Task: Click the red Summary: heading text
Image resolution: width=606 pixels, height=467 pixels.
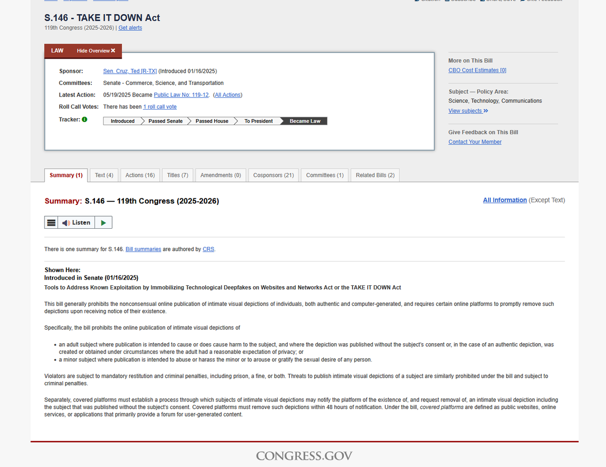Action: tap(63, 201)
